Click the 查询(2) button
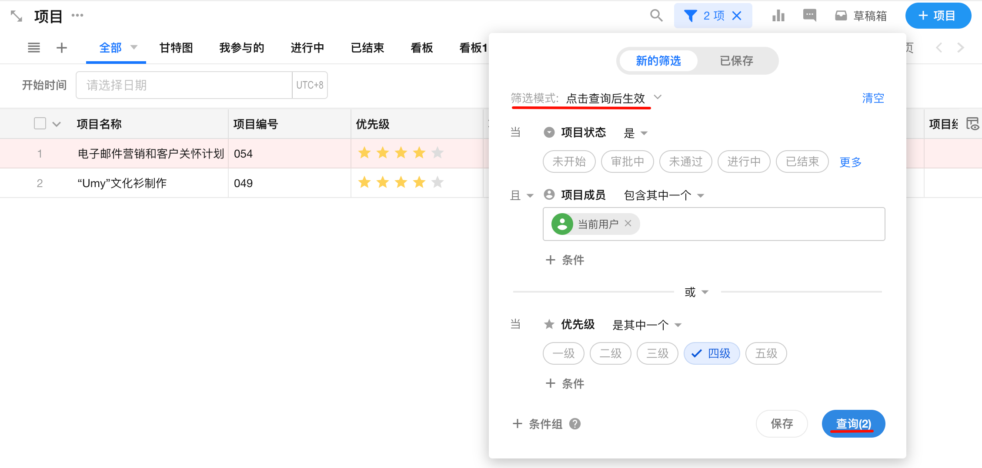The image size is (982, 468). point(853,424)
